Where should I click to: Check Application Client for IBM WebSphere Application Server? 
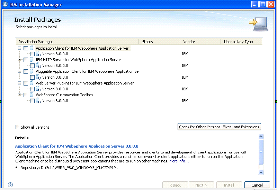point(26,48)
